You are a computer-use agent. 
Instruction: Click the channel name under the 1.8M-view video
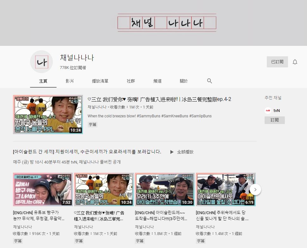[x=145, y=227]
